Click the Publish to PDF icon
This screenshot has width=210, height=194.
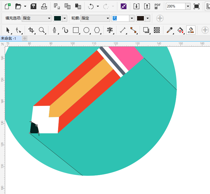[157, 6]
